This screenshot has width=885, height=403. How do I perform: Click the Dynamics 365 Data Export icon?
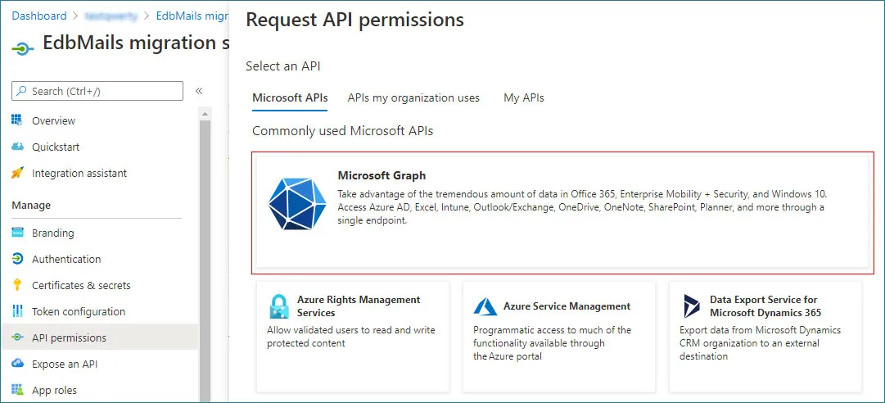[x=692, y=306]
